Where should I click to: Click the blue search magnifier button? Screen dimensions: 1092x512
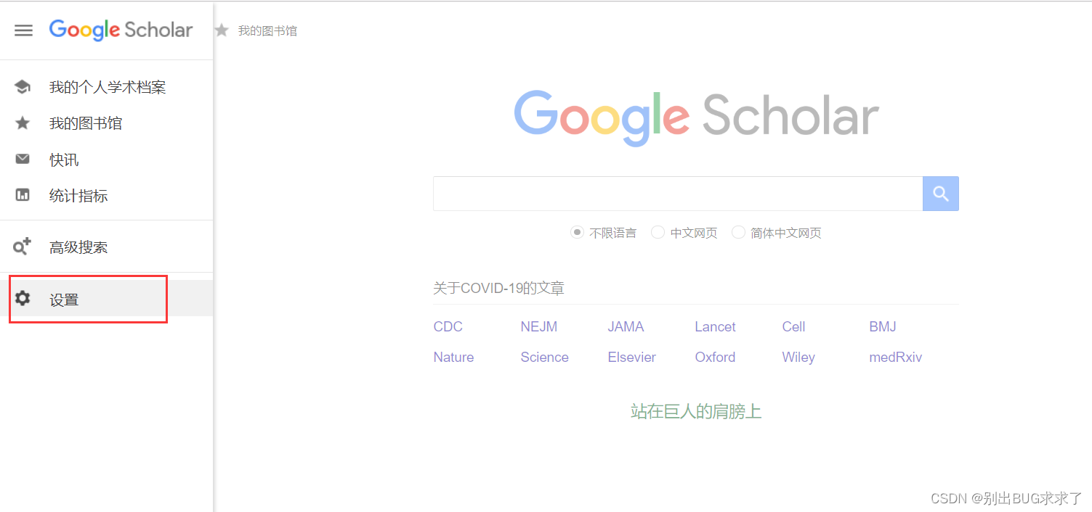[x=941, y=194]
